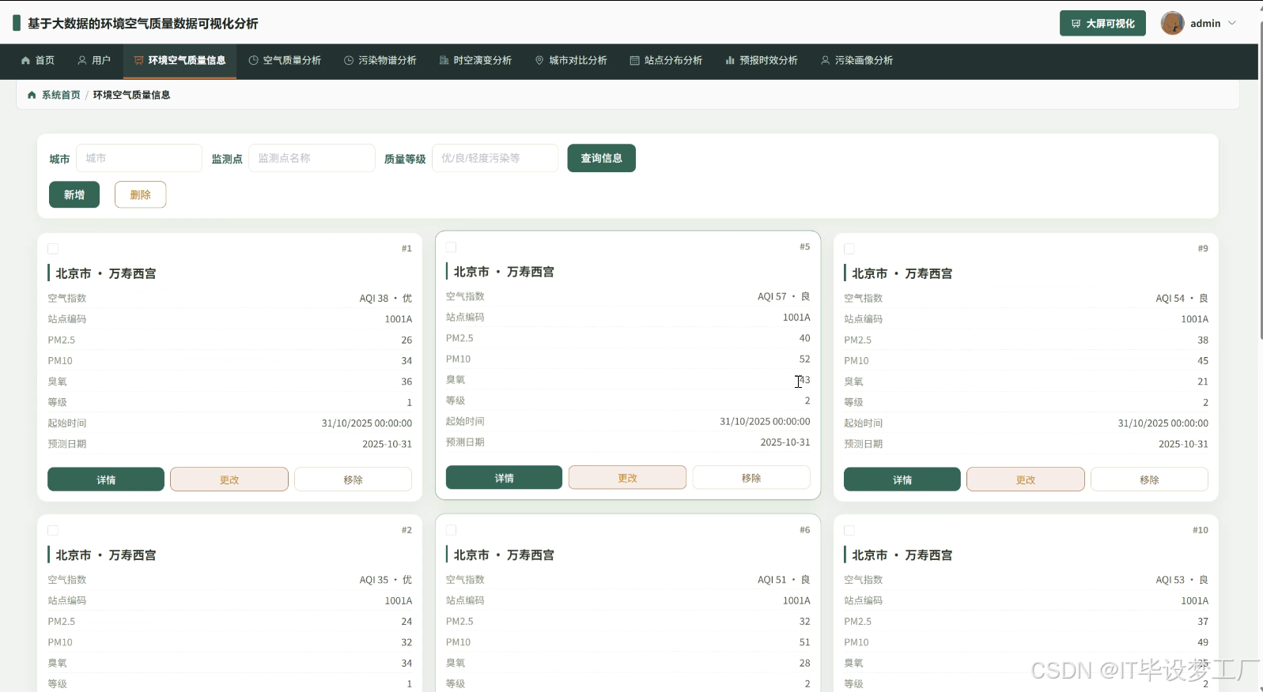Go to 站点分布分析 page
This screenshot has width=1263, height=692.
(x=666, y=61)
